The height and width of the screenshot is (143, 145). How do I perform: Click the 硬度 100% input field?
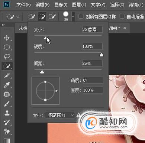pyautogui.click(x=92, y=46)
